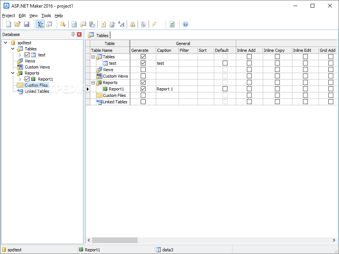The width and height of the screenshot is (339, 254).
Task: Open security settings via the padlock icon
Action: coord(133,24)
